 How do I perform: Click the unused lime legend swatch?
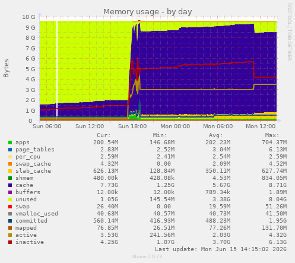(10, 199)
